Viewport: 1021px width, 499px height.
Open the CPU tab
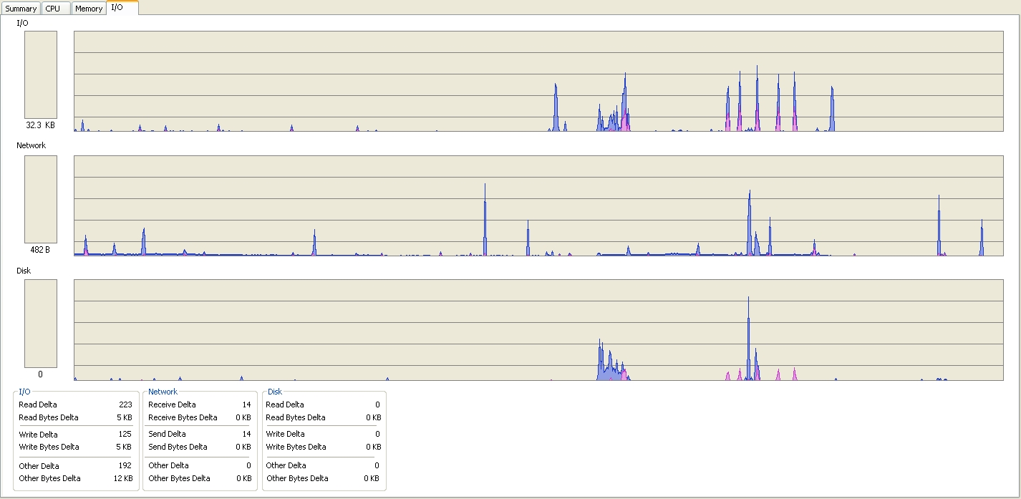[x=54, y=9]
